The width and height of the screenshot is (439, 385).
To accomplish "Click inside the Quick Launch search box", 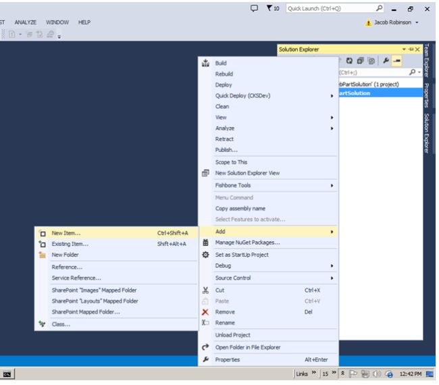I will click(330, 8).
